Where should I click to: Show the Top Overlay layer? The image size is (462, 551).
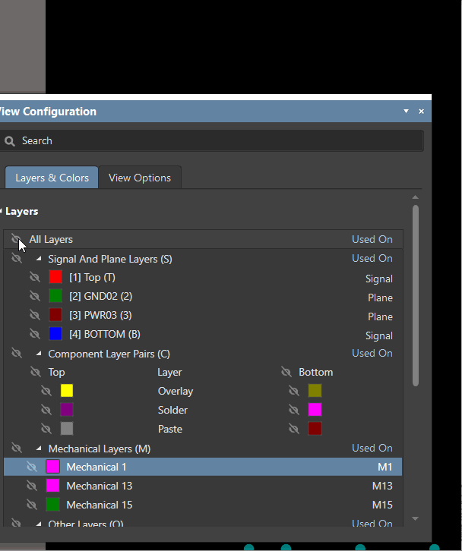[46, 391]
